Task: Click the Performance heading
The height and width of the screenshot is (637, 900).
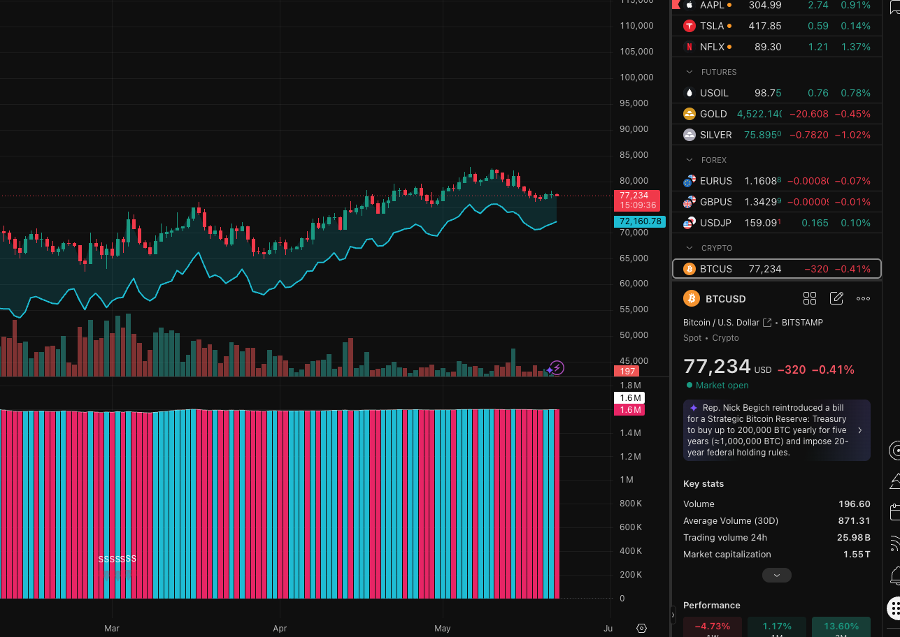Action: [x=712, y=606]
